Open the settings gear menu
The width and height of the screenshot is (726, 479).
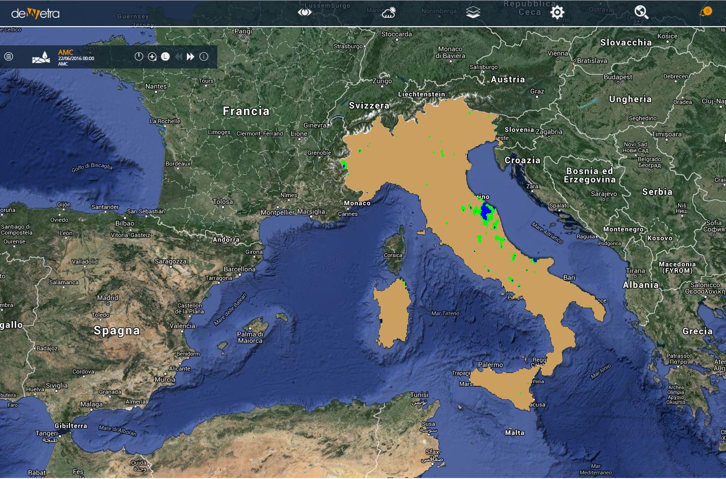tap(557, 12)
